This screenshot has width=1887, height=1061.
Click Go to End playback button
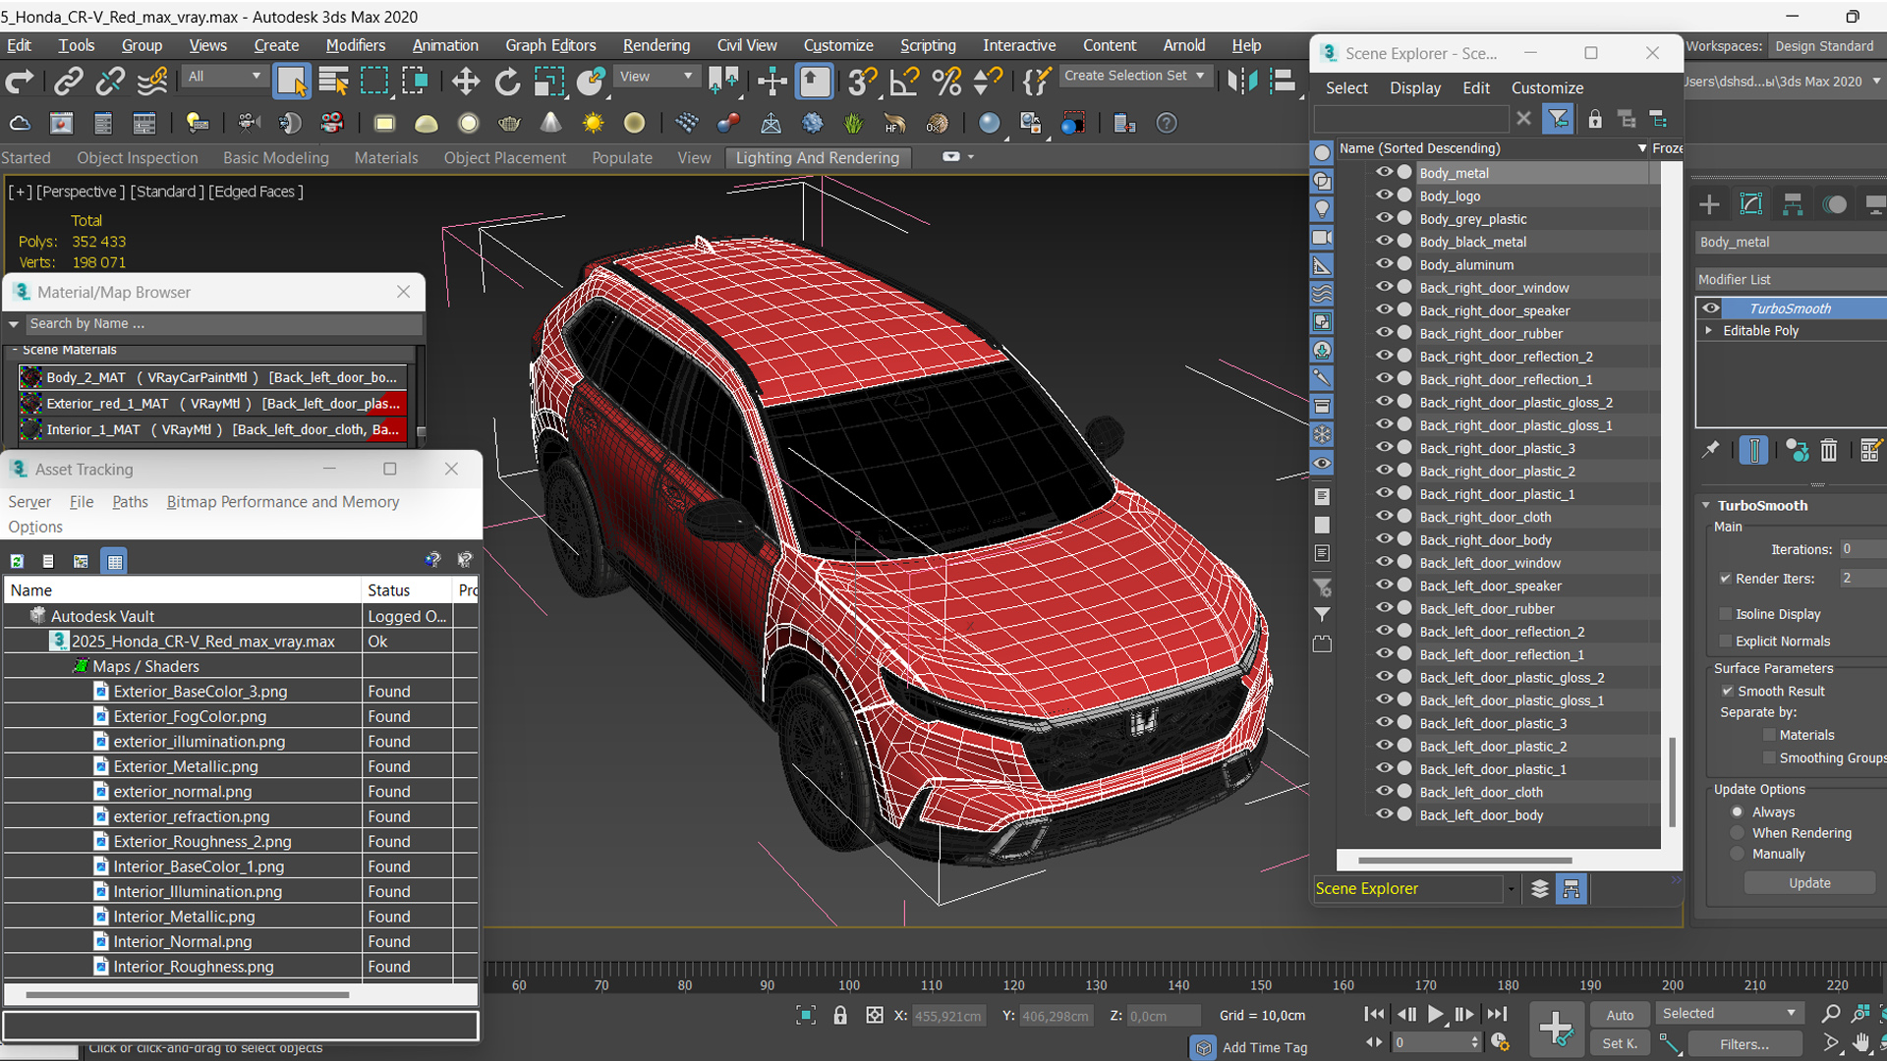tap(1497, 1015)
